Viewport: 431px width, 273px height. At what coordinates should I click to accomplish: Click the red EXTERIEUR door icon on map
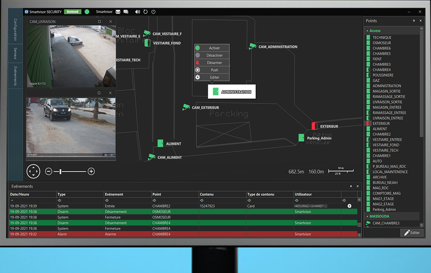point(314,126)
